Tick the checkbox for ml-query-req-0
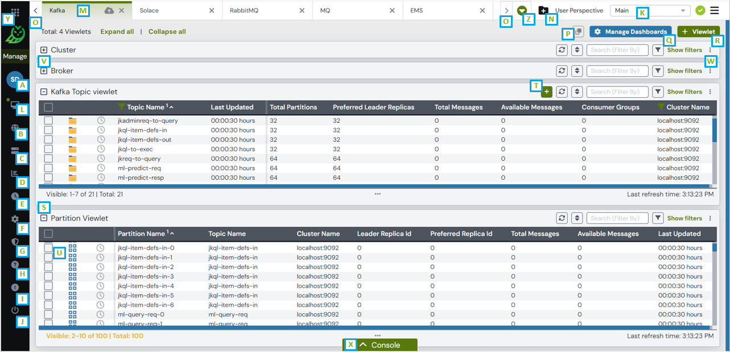Image resolution: width=730 pixels, height=352 pixels. 48,314
